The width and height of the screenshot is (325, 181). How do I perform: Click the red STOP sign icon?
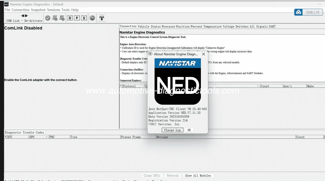[92, 18]
